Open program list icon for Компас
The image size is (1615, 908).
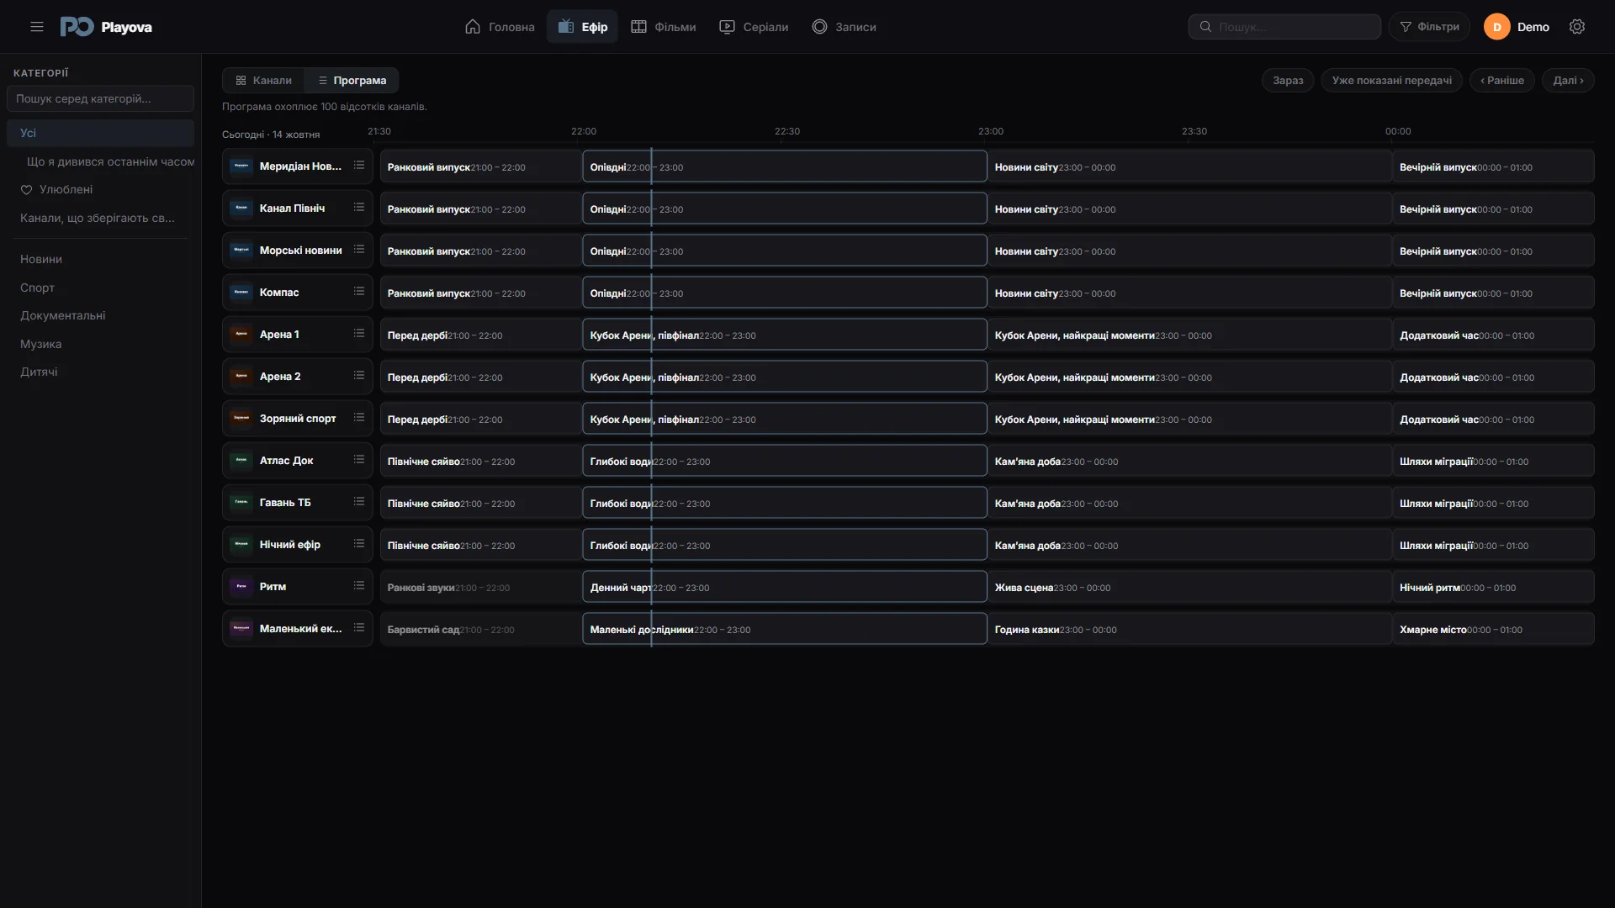tap(359, 292)
